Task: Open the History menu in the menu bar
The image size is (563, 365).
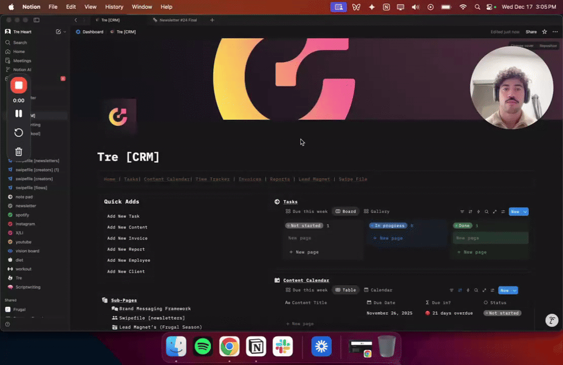Action: (114, 7)
